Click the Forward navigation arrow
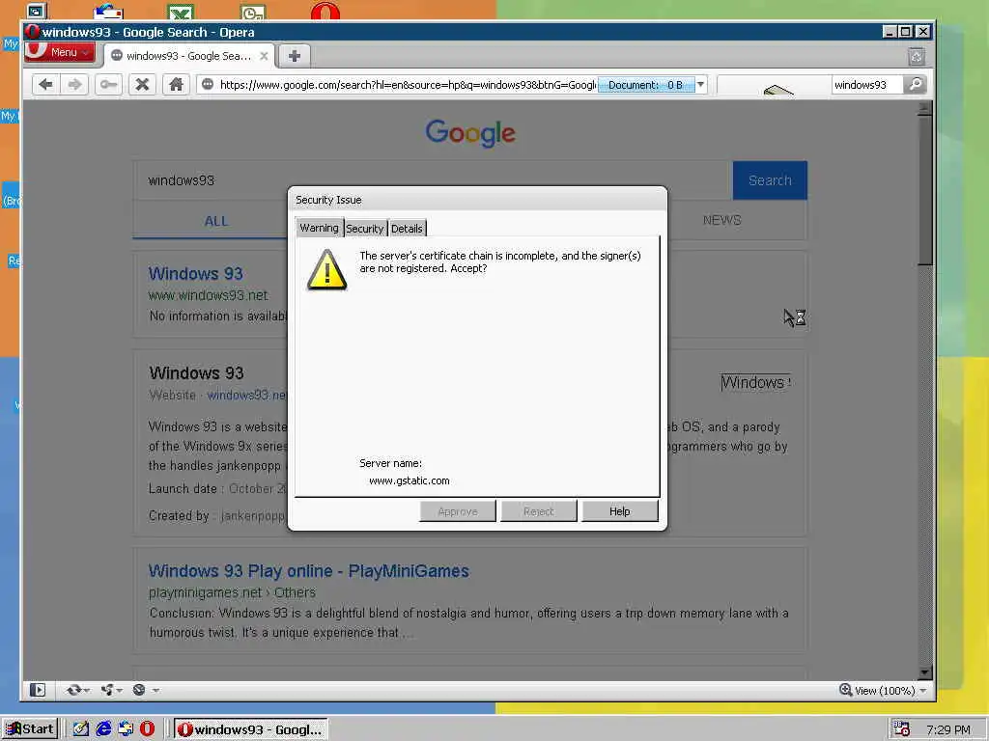The height and width of the screenshot is (741, 989). click(x=74, y=85)
